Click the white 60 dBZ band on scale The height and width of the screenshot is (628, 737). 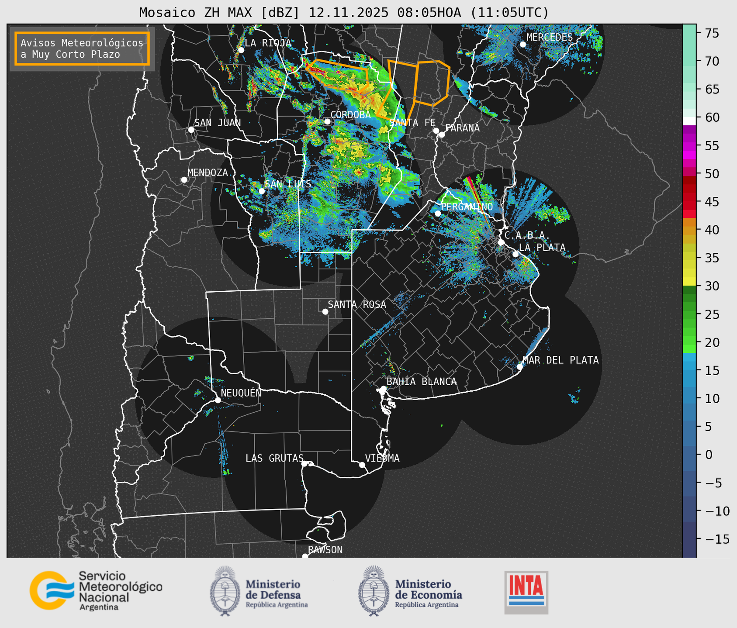coord(689,121)
